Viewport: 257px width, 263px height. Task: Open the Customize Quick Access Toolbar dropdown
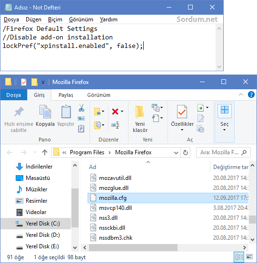click(43, 82)
